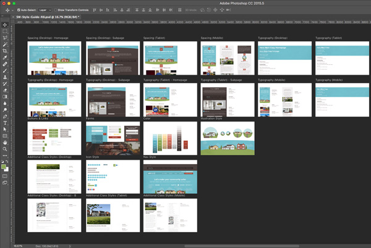The image size is (371, 248).
Task: Click the Color artboard label
Action: [x=147, y=118]
